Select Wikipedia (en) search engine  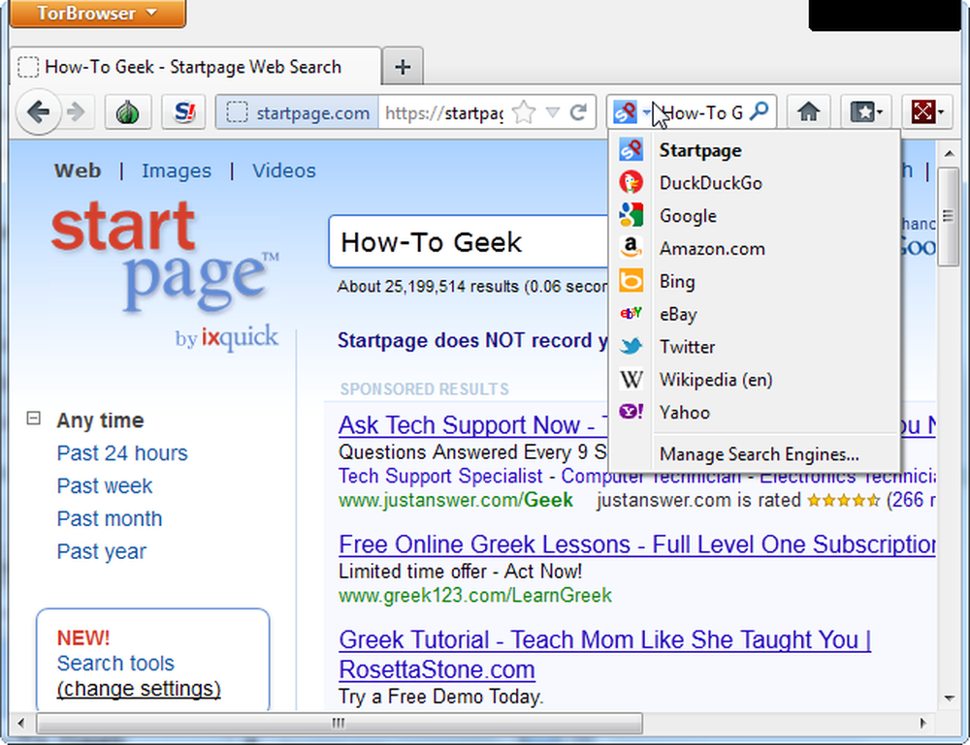point(754,380)
